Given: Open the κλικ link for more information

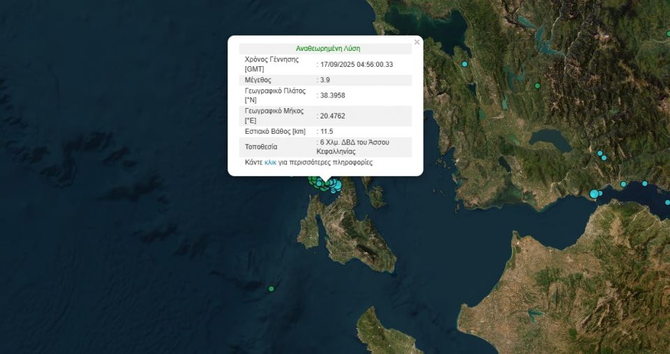Looking at the screenshot, I should tap(271, 162).
